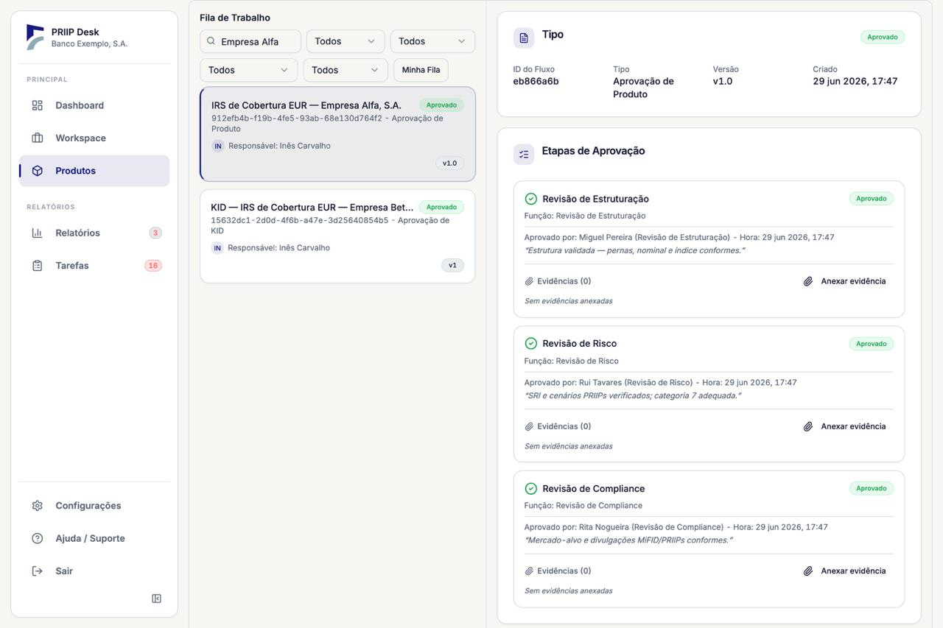Click the Sair logout icon

point(38,571)
